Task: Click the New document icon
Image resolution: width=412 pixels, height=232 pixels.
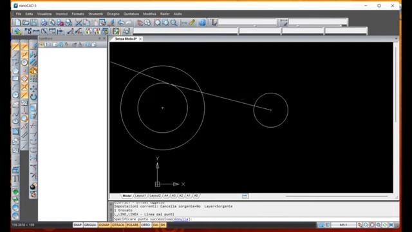Action: coord(17,23)
